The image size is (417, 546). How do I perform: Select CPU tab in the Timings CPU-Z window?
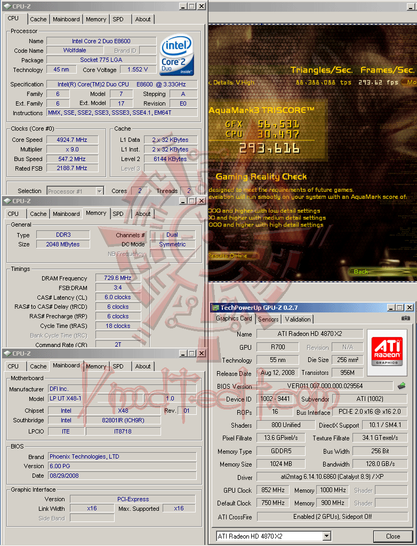click(x=13, y=214)
